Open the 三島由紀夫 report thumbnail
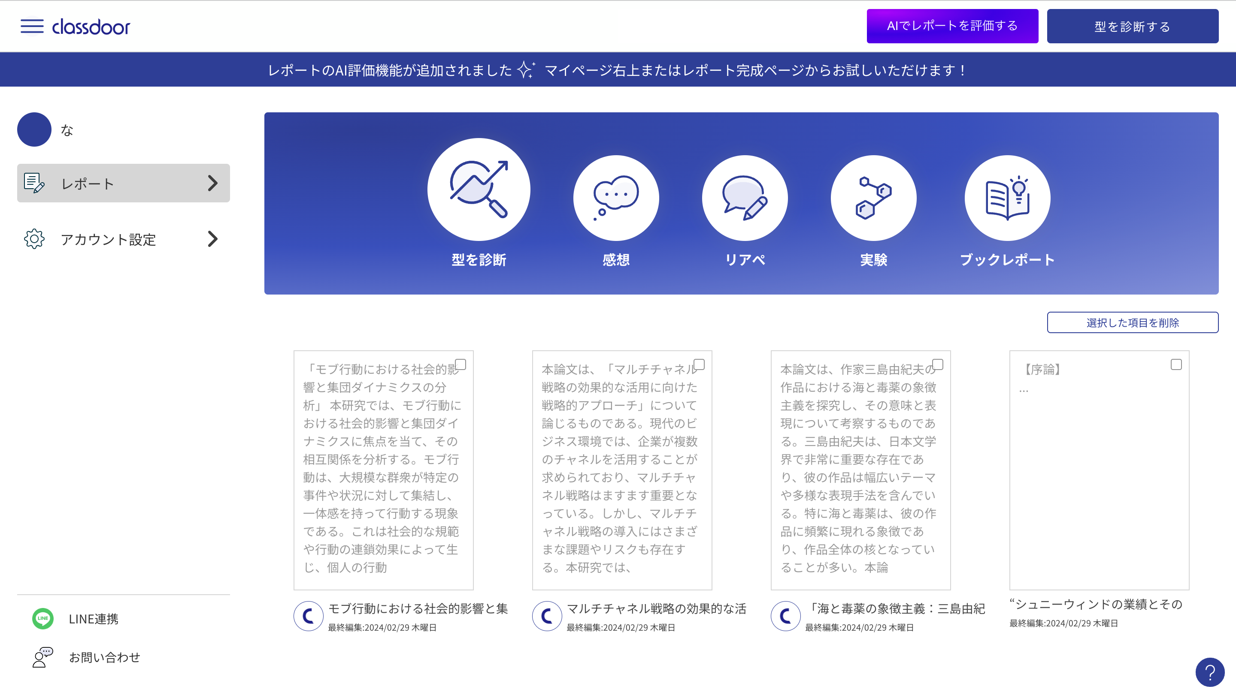Viewport: 1236px width, 698px height. click(860, 470)
